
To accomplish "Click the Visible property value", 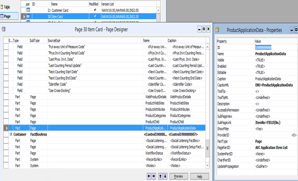I will (260, 60).
